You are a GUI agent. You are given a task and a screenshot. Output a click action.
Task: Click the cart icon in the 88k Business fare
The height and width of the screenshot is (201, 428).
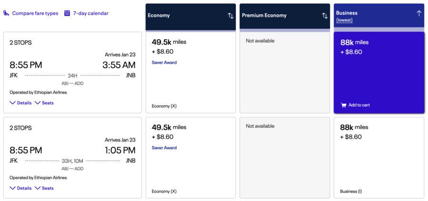pyautogui.click(x=343, y=105)
